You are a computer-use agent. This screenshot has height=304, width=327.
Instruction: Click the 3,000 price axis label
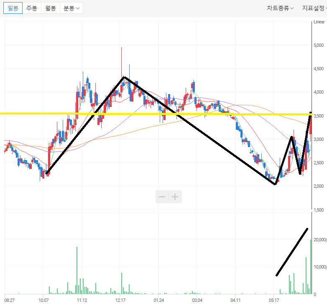[x=319, y=139]
